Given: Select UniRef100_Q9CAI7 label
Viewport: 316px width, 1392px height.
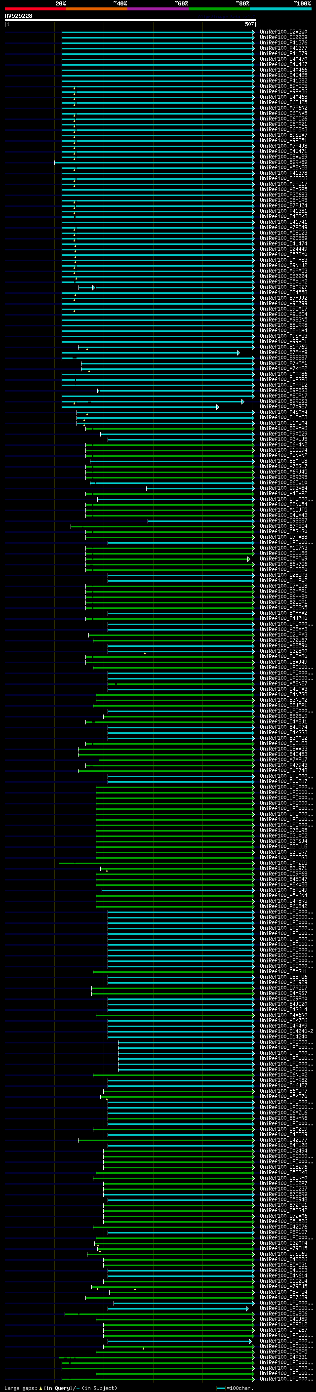Looking at the screenshot, I should point(283,309).
